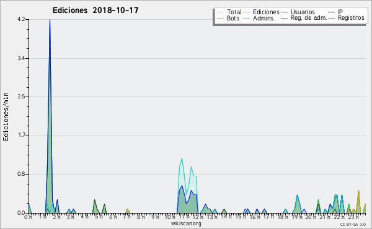This screenshot has width=372, height=229.
Task: Click the Ediciones/min y-axis label
Action: coord(6,116)
